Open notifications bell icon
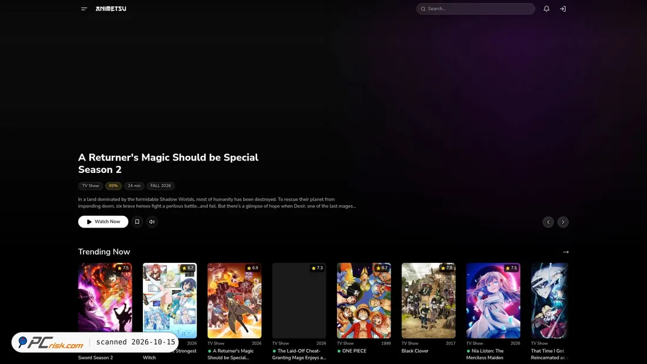The height and width of the screenshot is (364, 647). pyautogui.click(x=546, y=9)
